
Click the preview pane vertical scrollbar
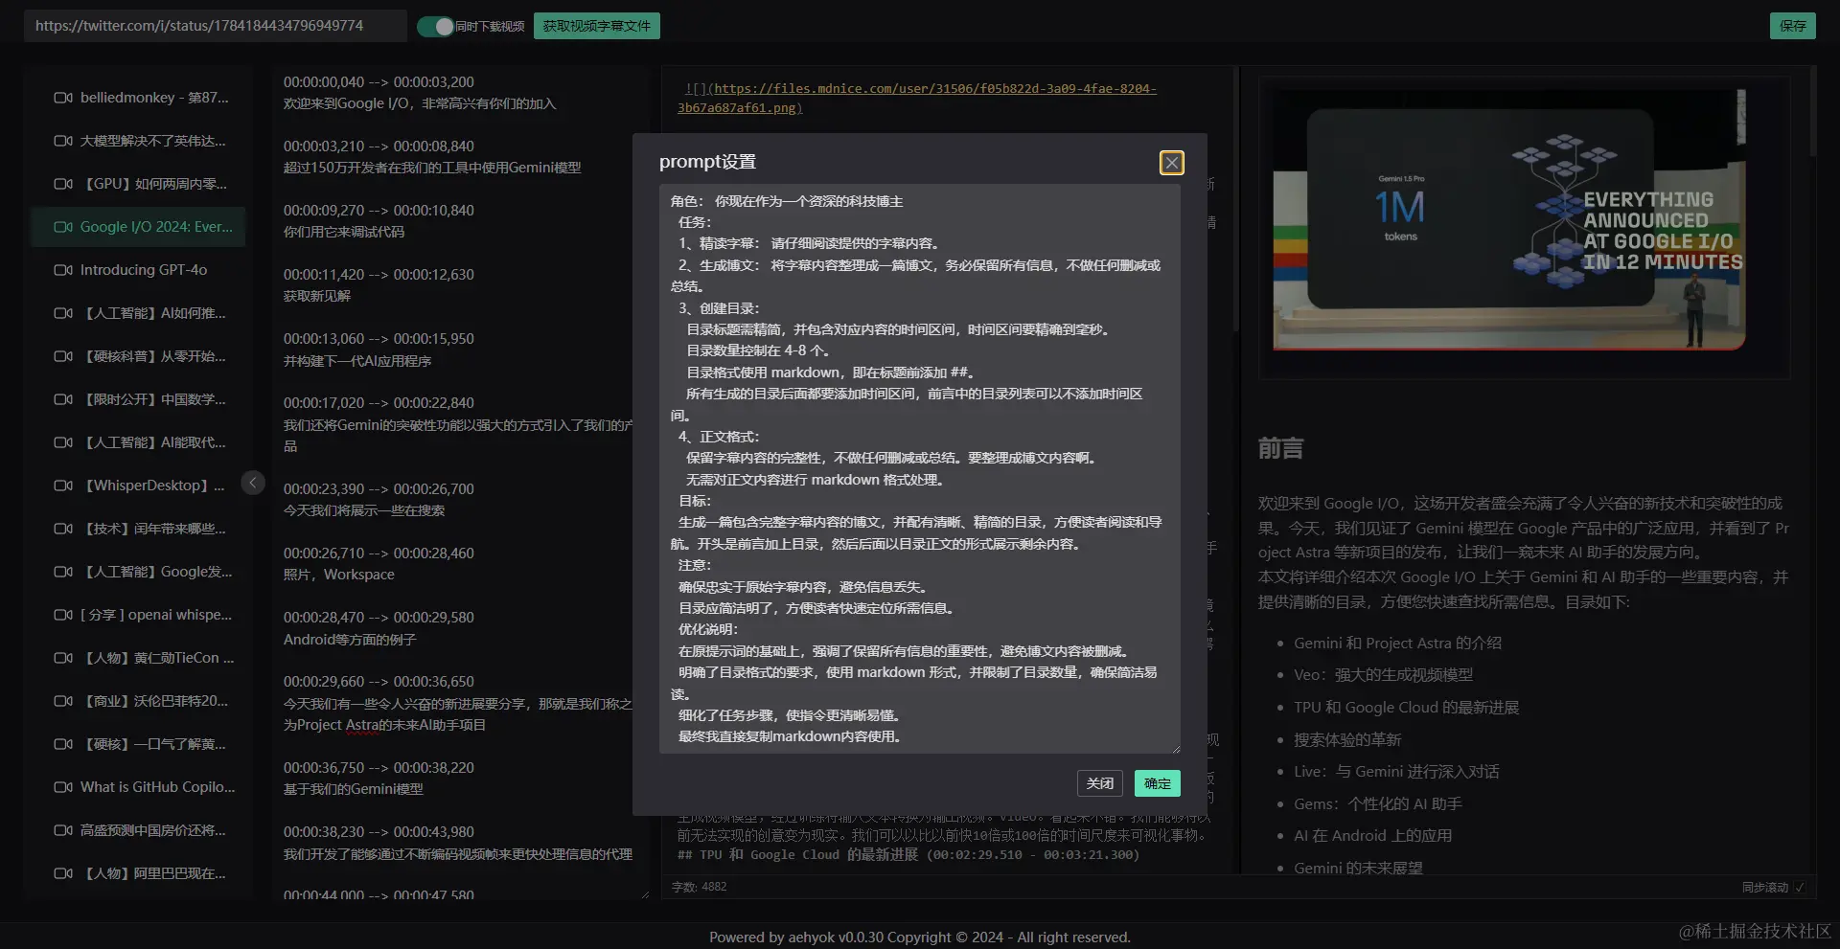click(x=1811, y=115)
